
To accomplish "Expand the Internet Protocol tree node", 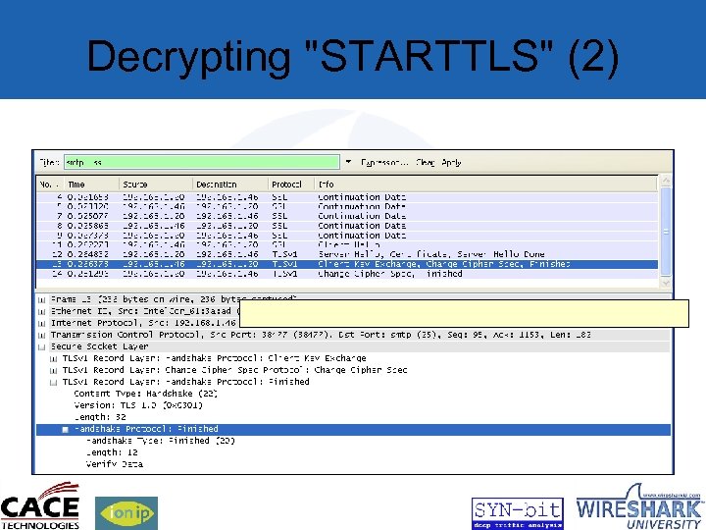I will 42,323.
